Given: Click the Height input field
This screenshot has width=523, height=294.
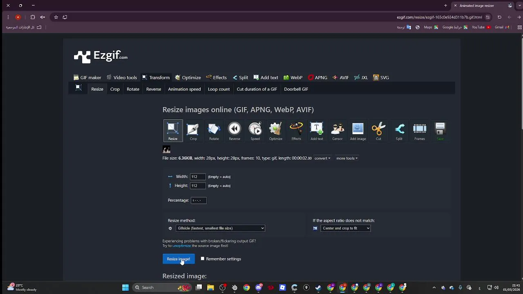Looking at the screenshot, I should click(198, 186).
